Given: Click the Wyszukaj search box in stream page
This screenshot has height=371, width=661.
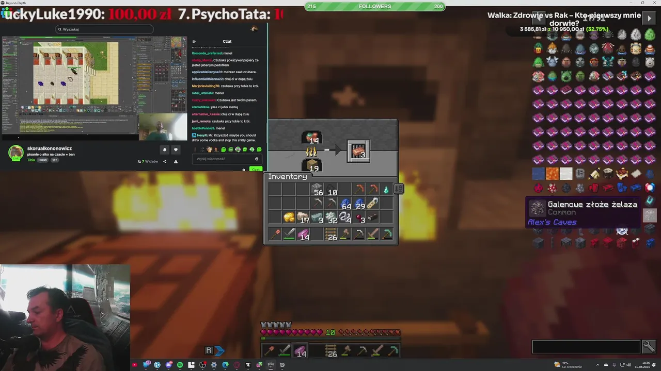Looking at the screenshot, I should click(x=104, y=29).
